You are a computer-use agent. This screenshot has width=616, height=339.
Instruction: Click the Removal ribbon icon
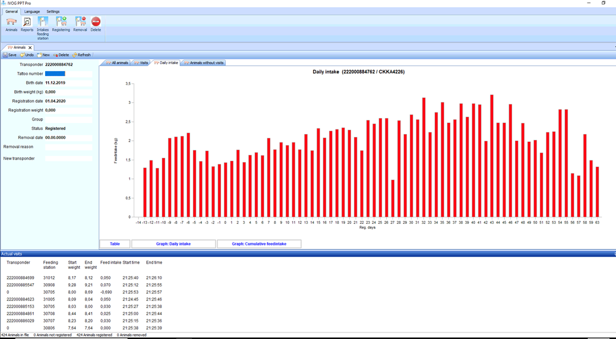click(80, 24)
